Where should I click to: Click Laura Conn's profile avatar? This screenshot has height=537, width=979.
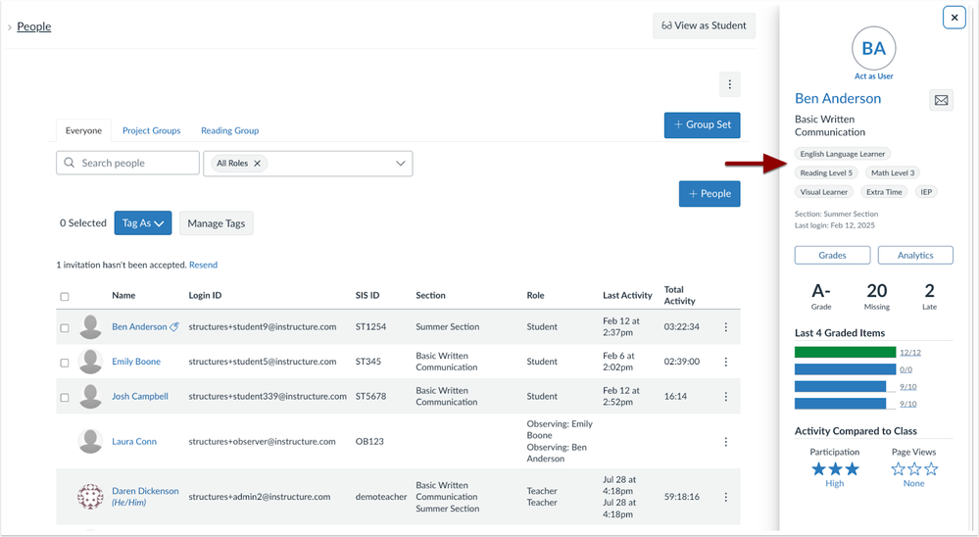tap(90, 442)
